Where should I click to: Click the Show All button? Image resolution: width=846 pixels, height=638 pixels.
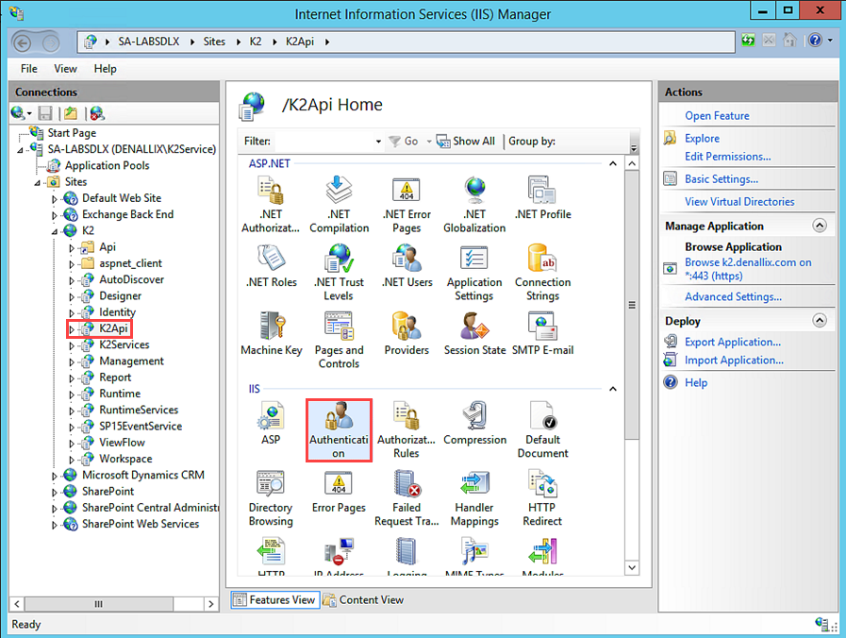466,142
